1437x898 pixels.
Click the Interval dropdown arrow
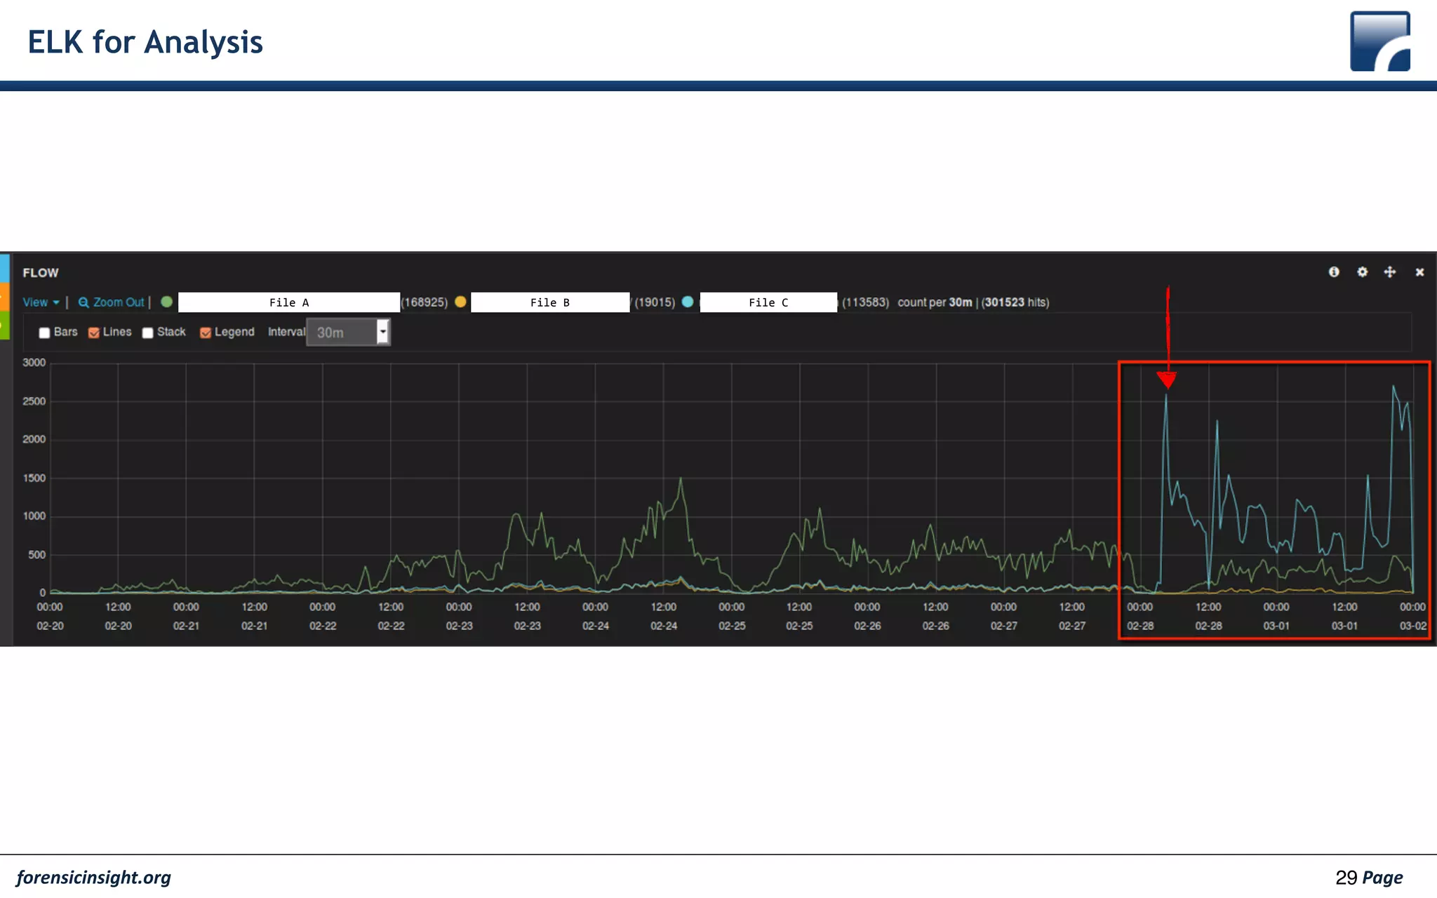pyautogui.click(x=383, y=332)
